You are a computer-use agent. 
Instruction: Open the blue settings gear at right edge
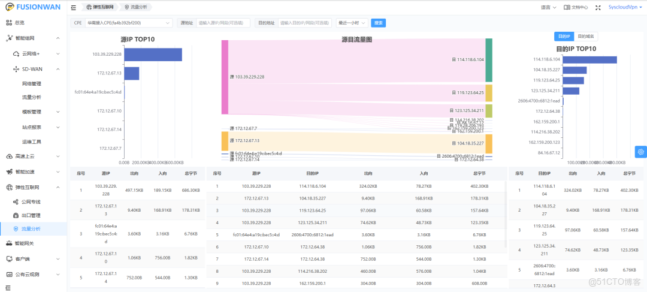(641, 152)
